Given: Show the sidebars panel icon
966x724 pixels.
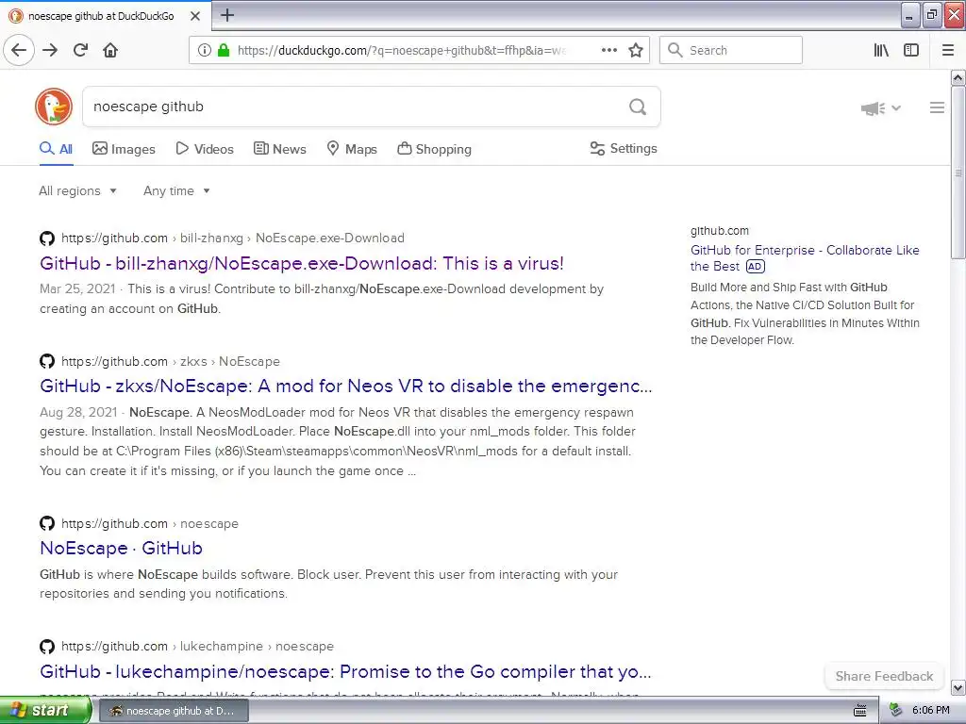Looking at the screenshot, I should (911, 50).
